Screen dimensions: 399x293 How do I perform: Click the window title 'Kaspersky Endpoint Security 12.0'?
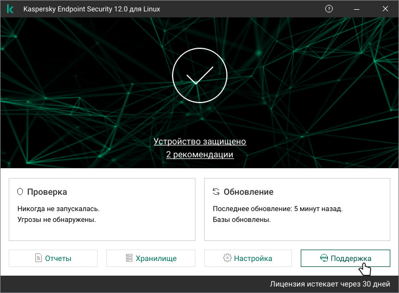click(75, 9)
